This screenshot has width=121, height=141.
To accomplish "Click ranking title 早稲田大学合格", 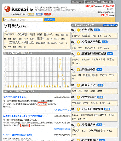I will (91, 42).
